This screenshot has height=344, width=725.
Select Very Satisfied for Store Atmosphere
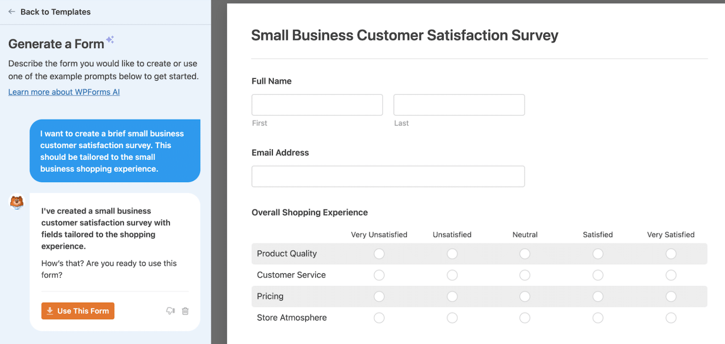pos(671,318)
